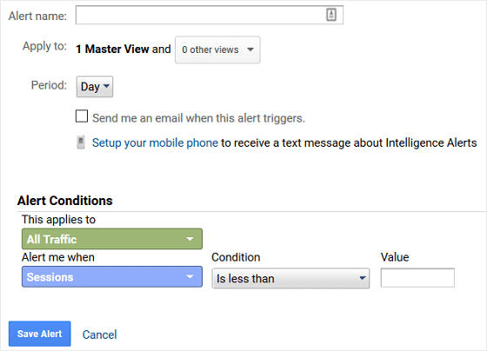Click the white arrow on All Traffic selector

pyautogui.click(x=190, y=239)
